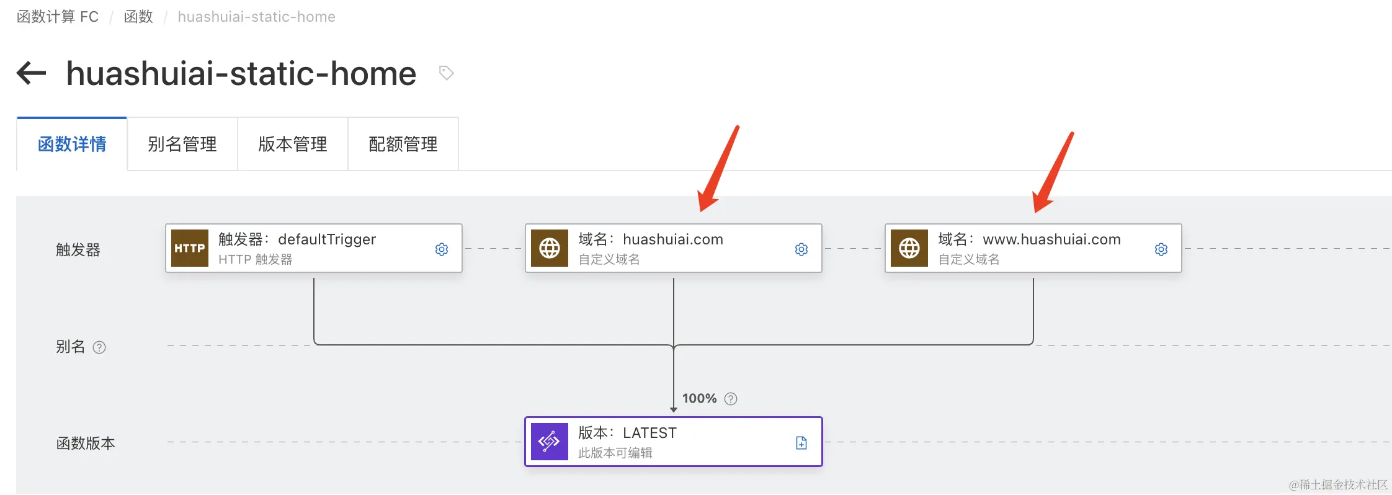The height and width of the screenshot is (495, 1392).
Task: Select the 版本: LATEST card
Action: (674, 442)
